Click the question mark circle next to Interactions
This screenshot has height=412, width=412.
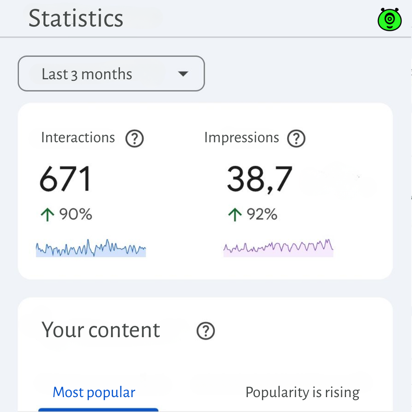point(134,138)
